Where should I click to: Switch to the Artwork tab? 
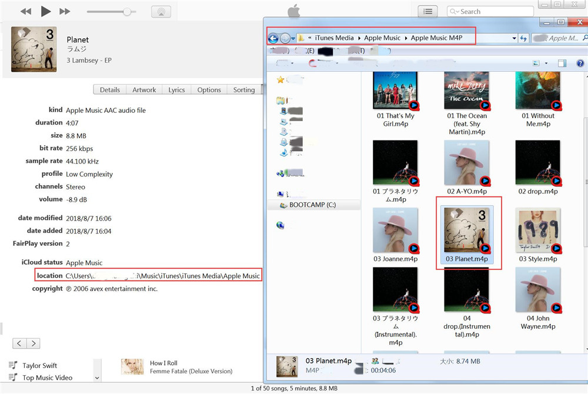(x=144, y=89)
